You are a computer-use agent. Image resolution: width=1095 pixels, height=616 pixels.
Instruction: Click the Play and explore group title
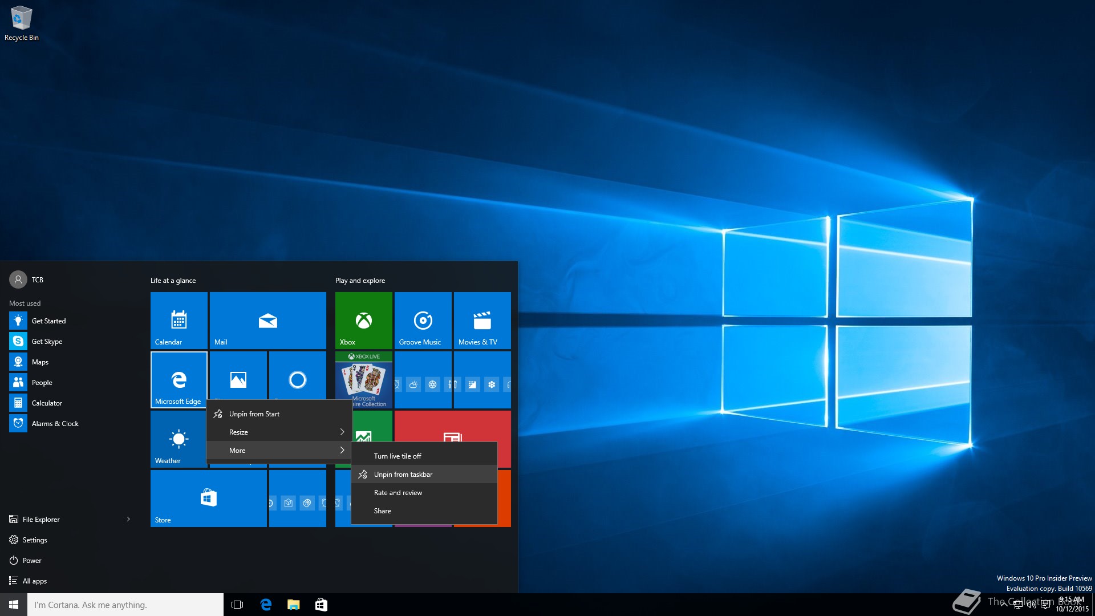point(360,281)
